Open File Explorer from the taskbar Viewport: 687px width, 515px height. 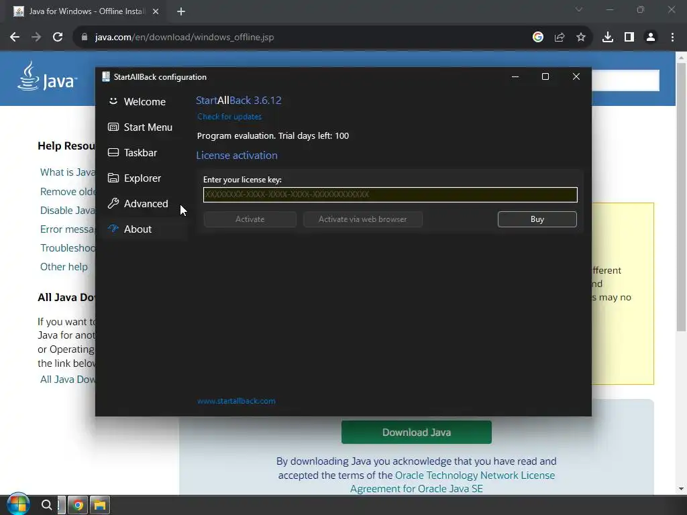click(x=100, y=506)
